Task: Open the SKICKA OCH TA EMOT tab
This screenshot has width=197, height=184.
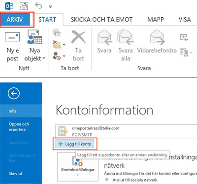Action: point(101,20)
